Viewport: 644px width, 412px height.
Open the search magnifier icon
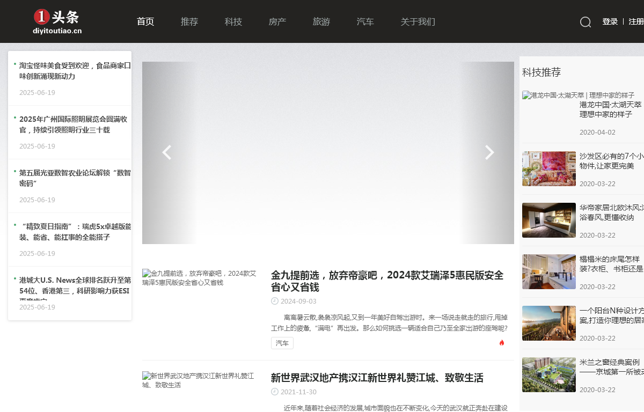[x=586, y=22]
